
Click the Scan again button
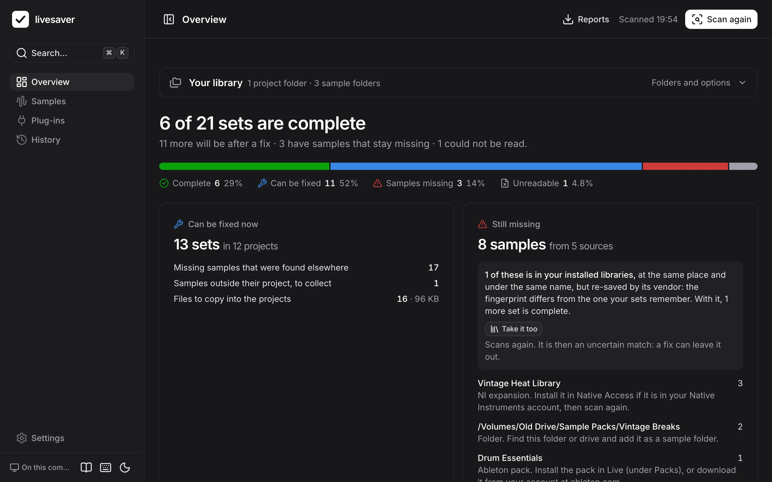point(721,20)
